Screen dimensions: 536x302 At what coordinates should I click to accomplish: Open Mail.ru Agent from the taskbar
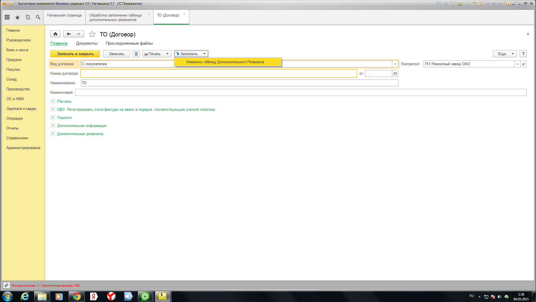(145, 296)
